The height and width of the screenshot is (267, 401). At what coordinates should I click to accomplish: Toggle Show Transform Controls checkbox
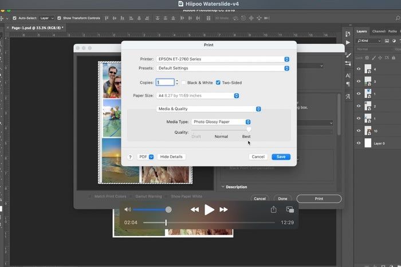point(59,18)
